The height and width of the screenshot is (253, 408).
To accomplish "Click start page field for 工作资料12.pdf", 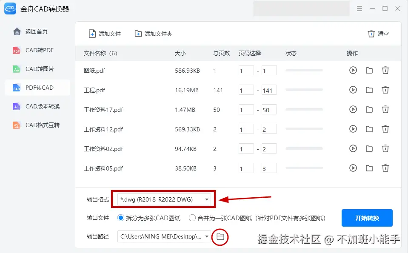I will coord(246,129).
